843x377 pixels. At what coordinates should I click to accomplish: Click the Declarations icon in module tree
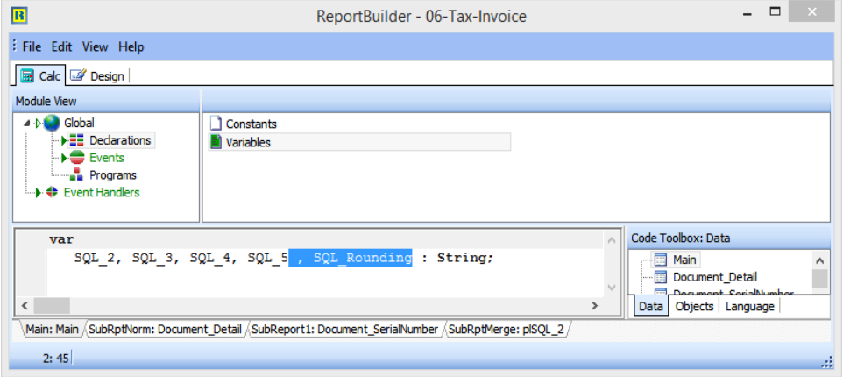(76, 140)
